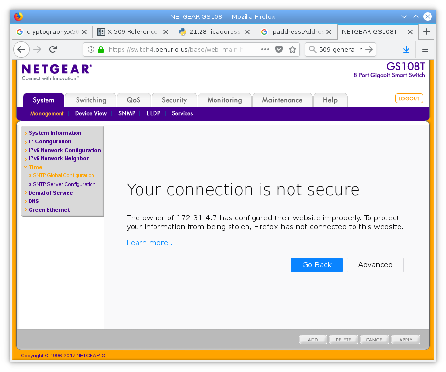
Task: Open the Maintenance tab
Action: pyautogui.click(x=282, y=100)
